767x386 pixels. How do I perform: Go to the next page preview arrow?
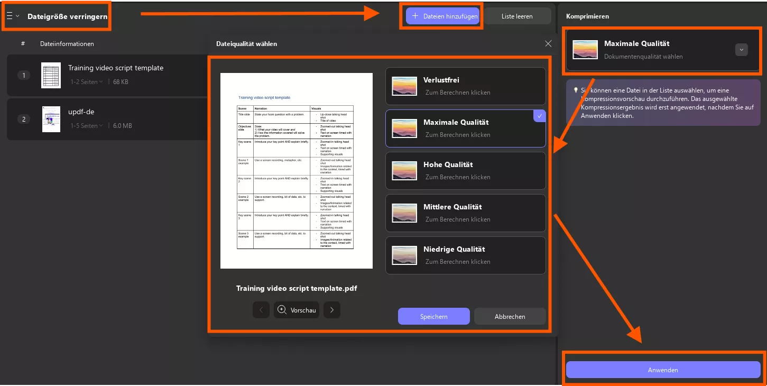[332, 310]
